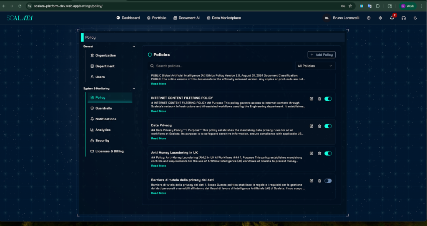Open the settings gear icon in header
The image size is (427, 226).
(380, 18)
